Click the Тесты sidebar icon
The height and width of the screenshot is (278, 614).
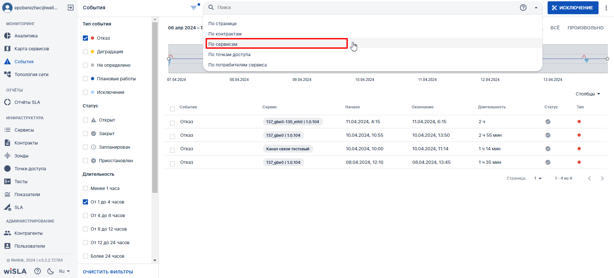[x=7, y=182]
